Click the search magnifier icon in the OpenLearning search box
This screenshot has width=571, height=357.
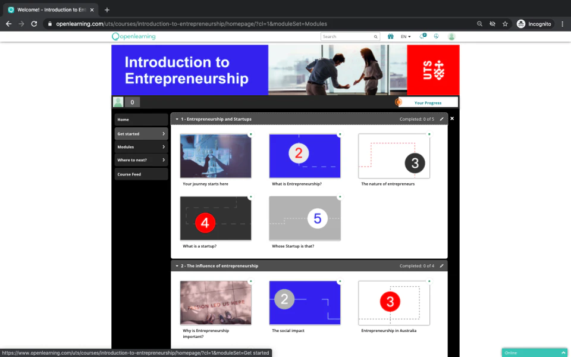[x=375, y=37]
